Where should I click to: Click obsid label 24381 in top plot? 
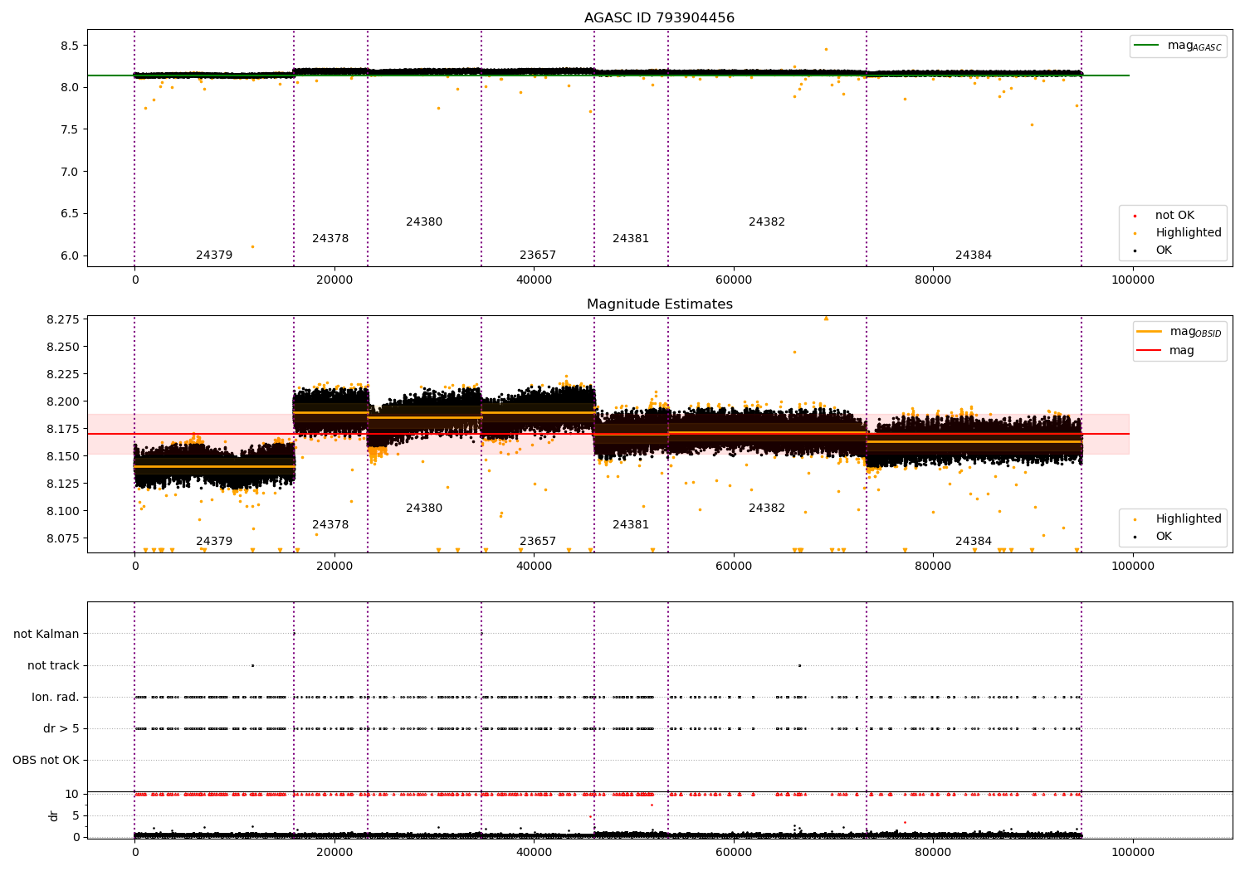pos(631,239)
